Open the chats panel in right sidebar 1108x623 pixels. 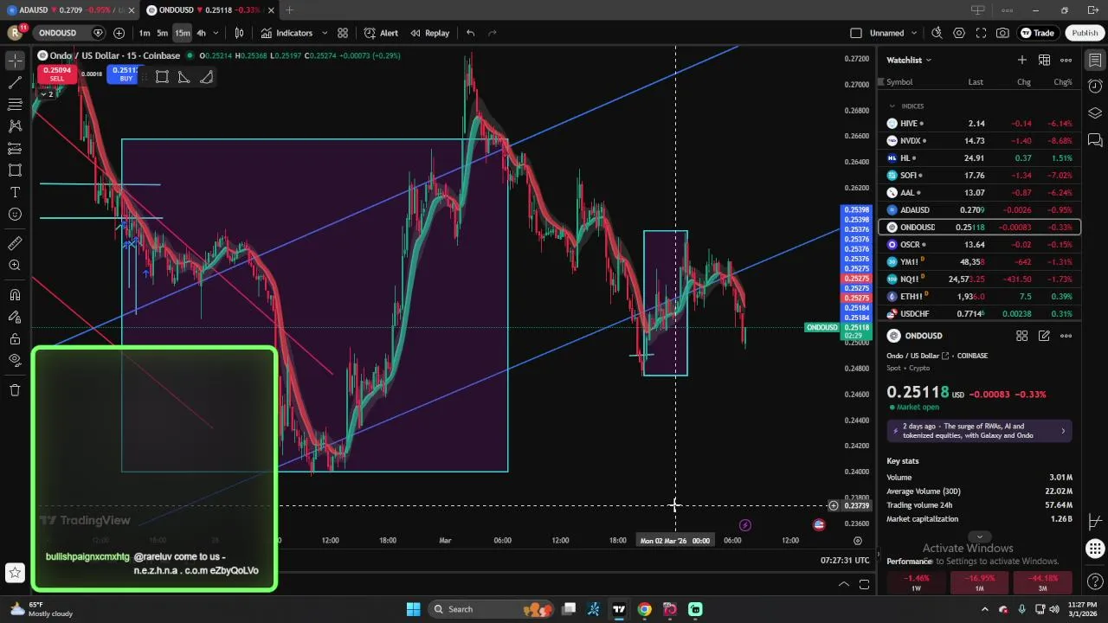(1095, 139)
